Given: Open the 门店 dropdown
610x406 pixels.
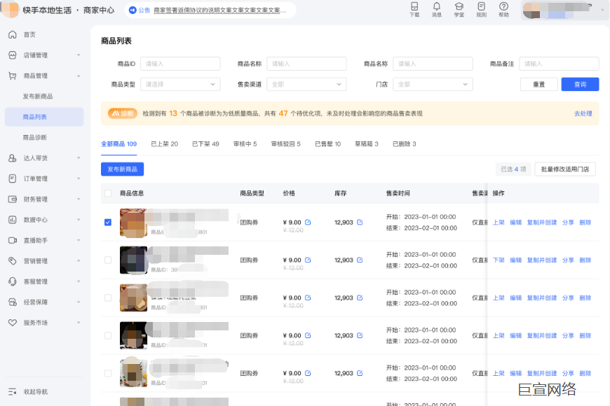Looking at the screenshot, I should pyautogui.click(x=433, y=84).
